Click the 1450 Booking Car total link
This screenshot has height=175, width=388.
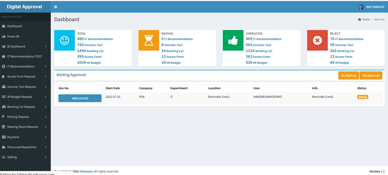(x=90, y=51)
